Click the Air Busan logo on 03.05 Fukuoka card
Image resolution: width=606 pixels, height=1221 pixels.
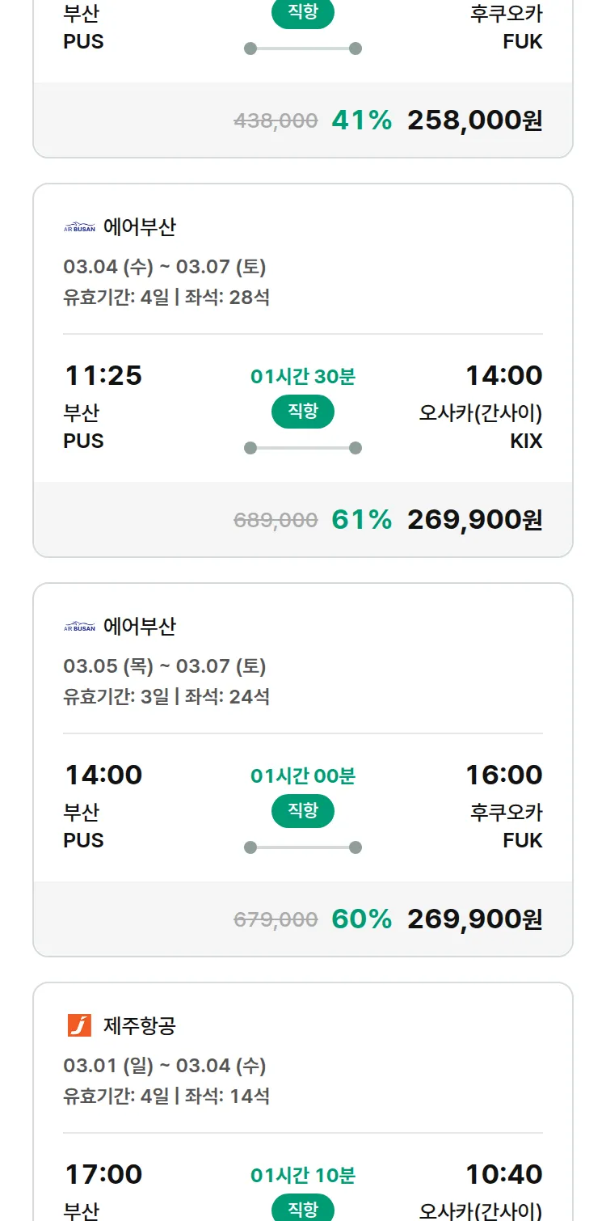[x=79, y=627]
